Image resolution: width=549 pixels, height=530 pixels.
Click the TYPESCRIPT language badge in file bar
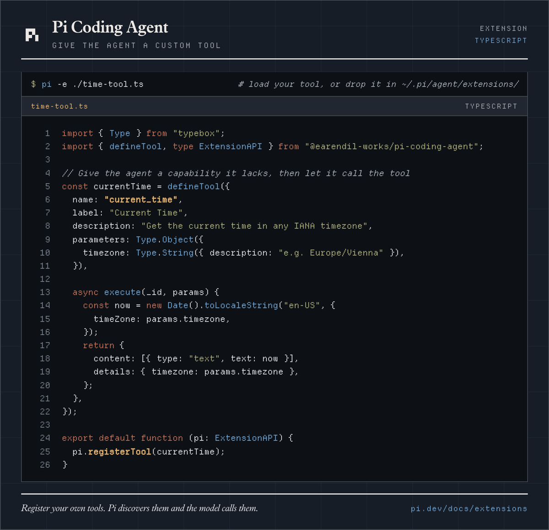(491, 106)
